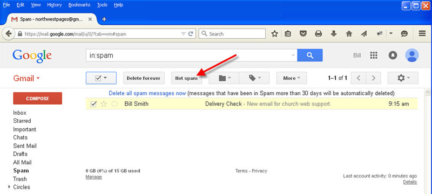The width and height of the screenshot is (432, 194).
Task: Click the Not spam button
Action: (x=186, y=78)
